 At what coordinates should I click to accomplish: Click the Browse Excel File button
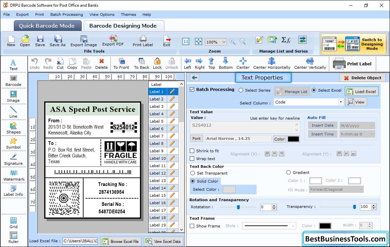coord(121,241)
